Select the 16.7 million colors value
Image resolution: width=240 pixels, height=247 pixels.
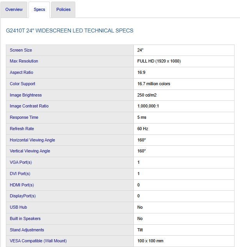[x=154, y=84]
